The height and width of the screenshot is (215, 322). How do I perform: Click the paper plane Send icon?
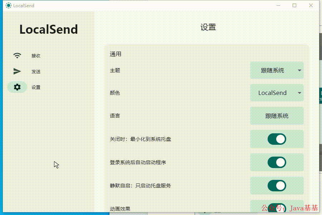[17, 71]
